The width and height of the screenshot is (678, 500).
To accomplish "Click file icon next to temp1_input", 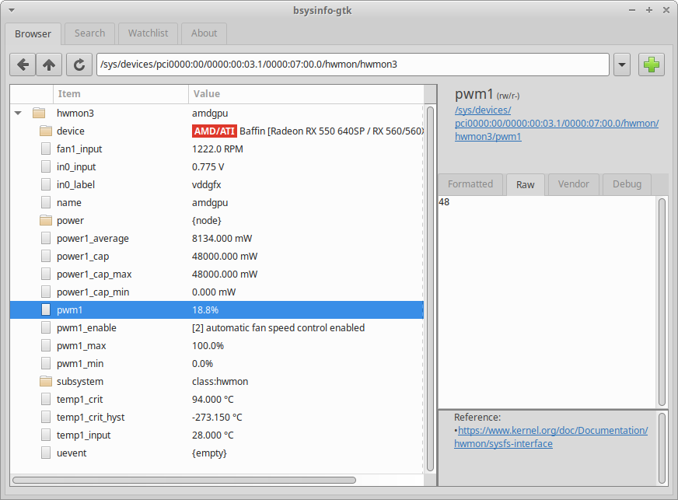I will (x=45, y=435).
